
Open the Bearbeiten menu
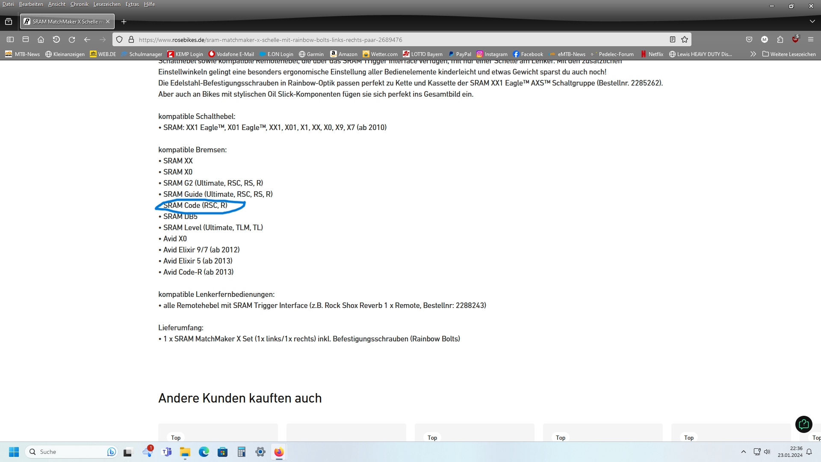pos(31,4)
